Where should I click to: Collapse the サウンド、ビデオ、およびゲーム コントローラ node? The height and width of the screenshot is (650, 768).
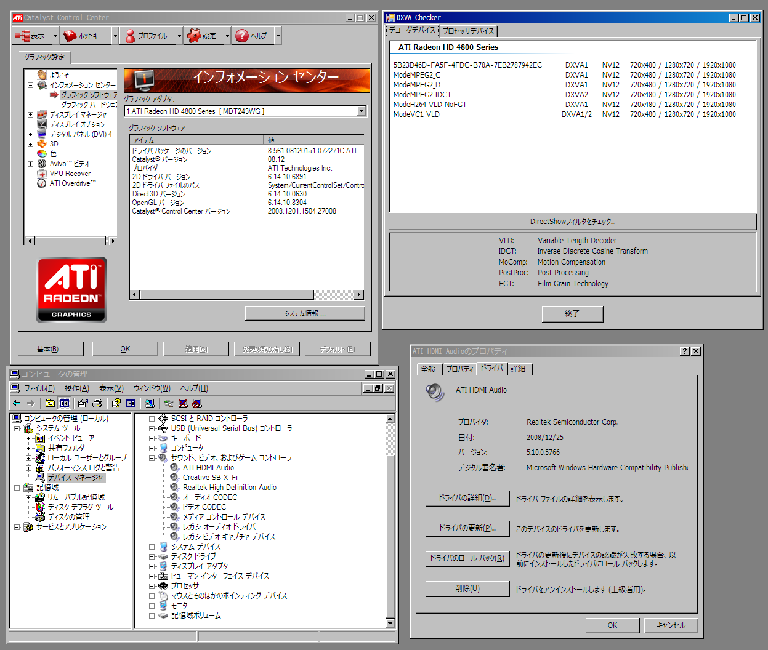coord(152,458)
